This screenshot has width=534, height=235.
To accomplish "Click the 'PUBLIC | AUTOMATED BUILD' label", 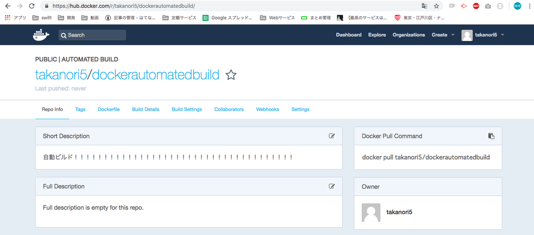I will pos(77,59).
